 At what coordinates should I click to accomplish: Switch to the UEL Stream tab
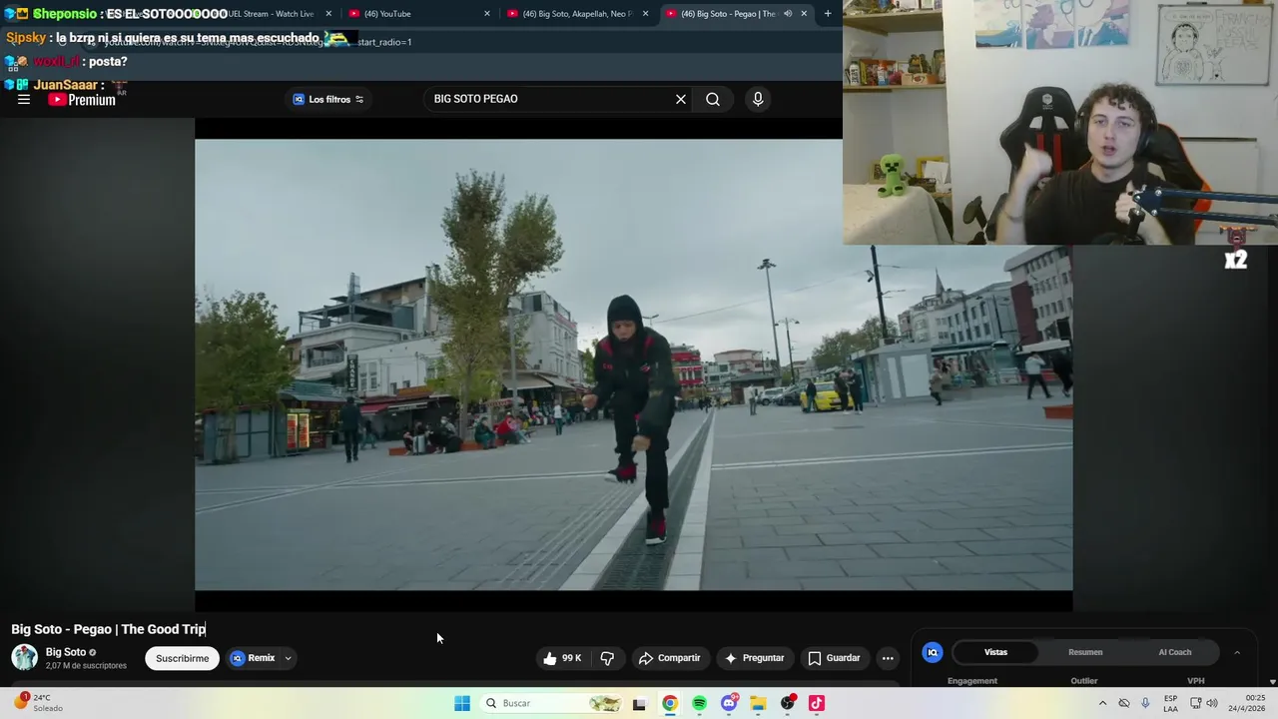pos(271,14)
